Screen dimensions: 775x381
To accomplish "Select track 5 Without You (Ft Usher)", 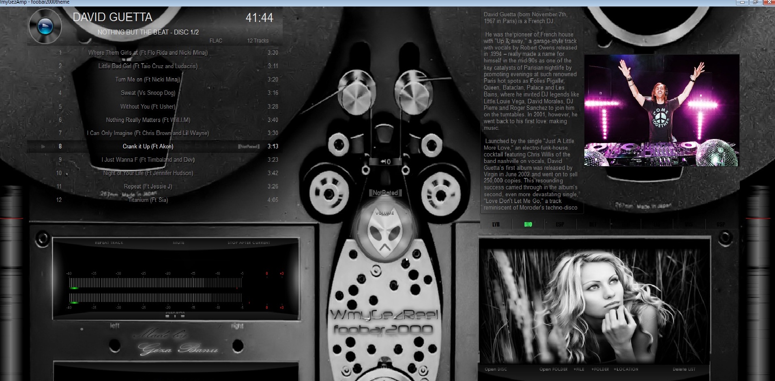I will tap(155, 107).
